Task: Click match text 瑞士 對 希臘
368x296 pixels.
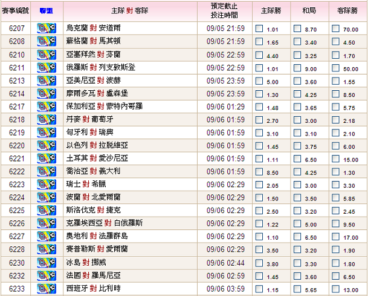Action: click(x=86, y=184)
